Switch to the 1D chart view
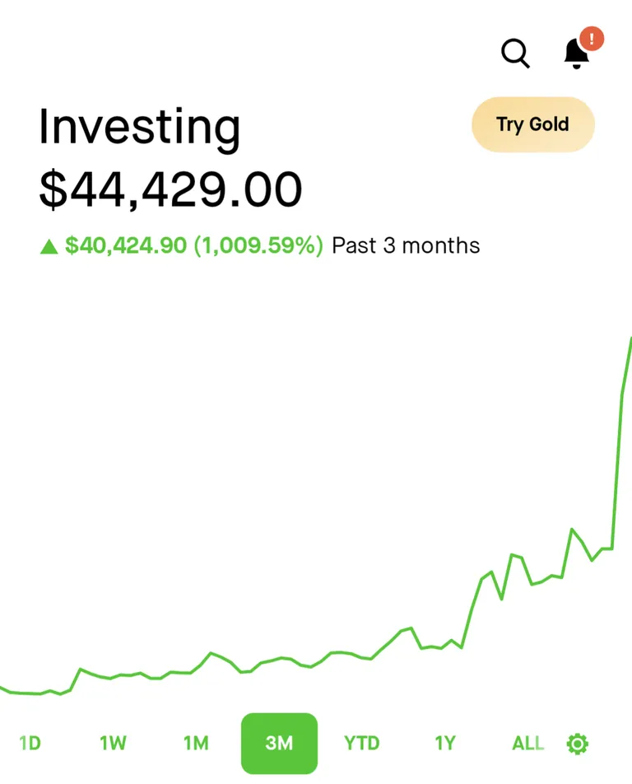632x784 pixels. point(30,743)
